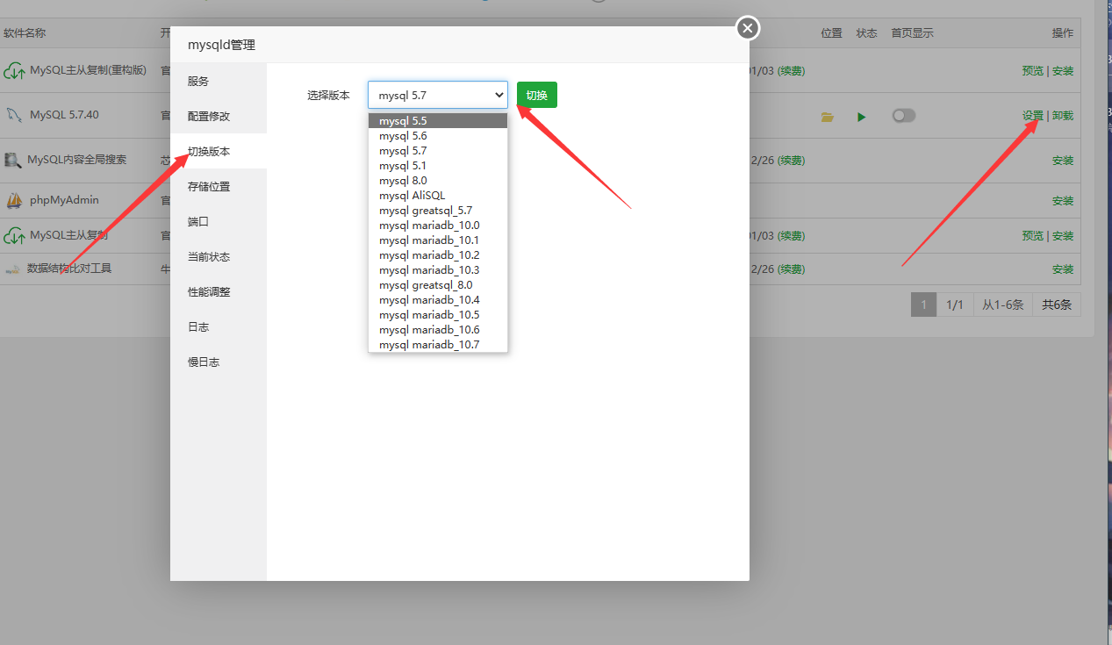Click the phpMyAdmin sailboat icon
The image size is (1112, 645).
[14, 201]
